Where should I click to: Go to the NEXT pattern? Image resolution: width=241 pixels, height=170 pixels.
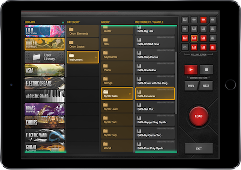click(x=206, y=86)
